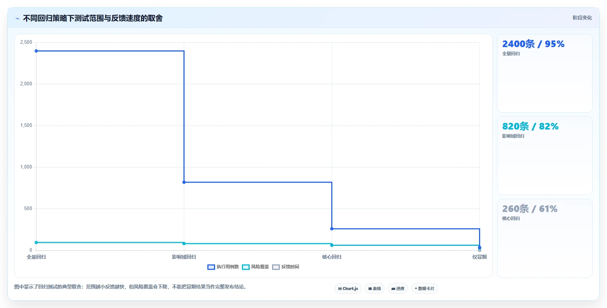
Task: Click the 2,500 y-axis value
Action: pyautogui.click(x=26, y=42)
